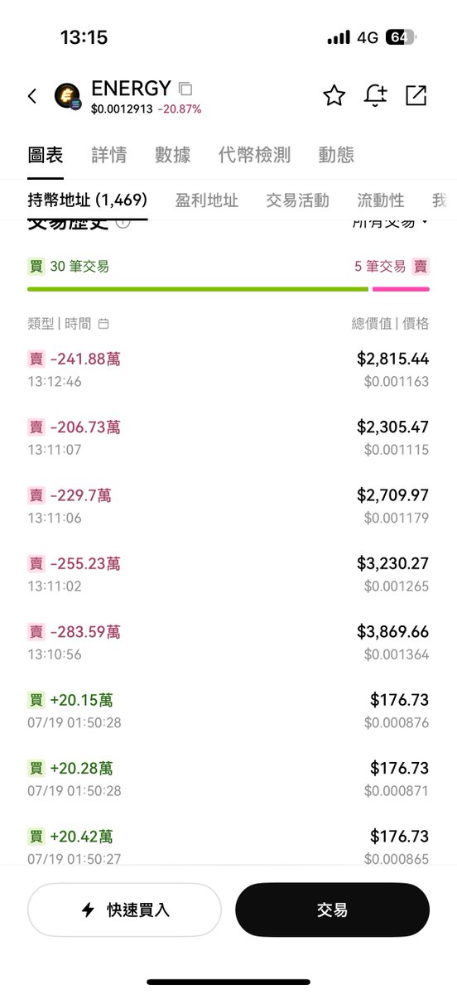This screenshot has width=457, height=994.
Task: Add ENERGY to favorites with star icon
Action: 334,96
